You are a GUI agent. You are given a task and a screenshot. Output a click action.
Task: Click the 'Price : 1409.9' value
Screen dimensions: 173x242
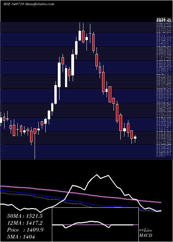(25, 230)
